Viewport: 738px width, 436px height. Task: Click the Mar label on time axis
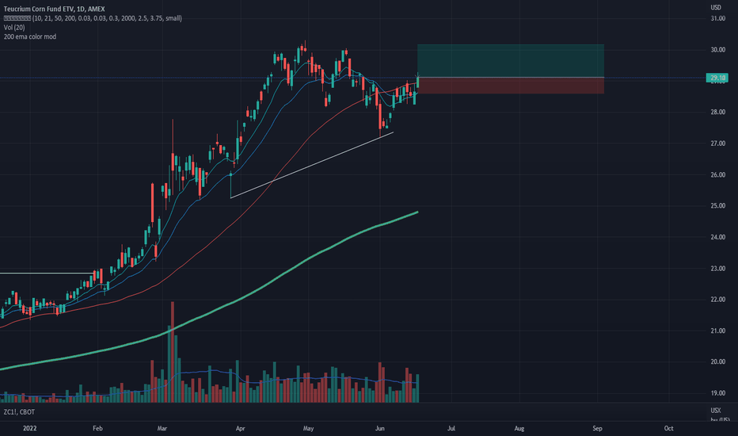click(162, 428)
